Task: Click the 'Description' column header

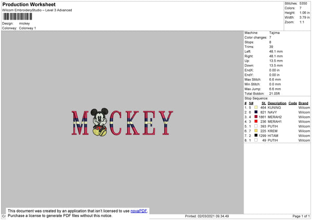Action: (277, 103)
